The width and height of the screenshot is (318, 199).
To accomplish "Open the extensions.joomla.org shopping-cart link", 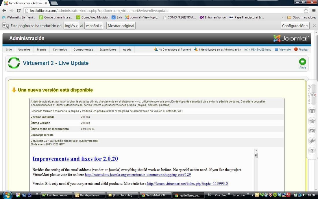I will click(138, 175).
